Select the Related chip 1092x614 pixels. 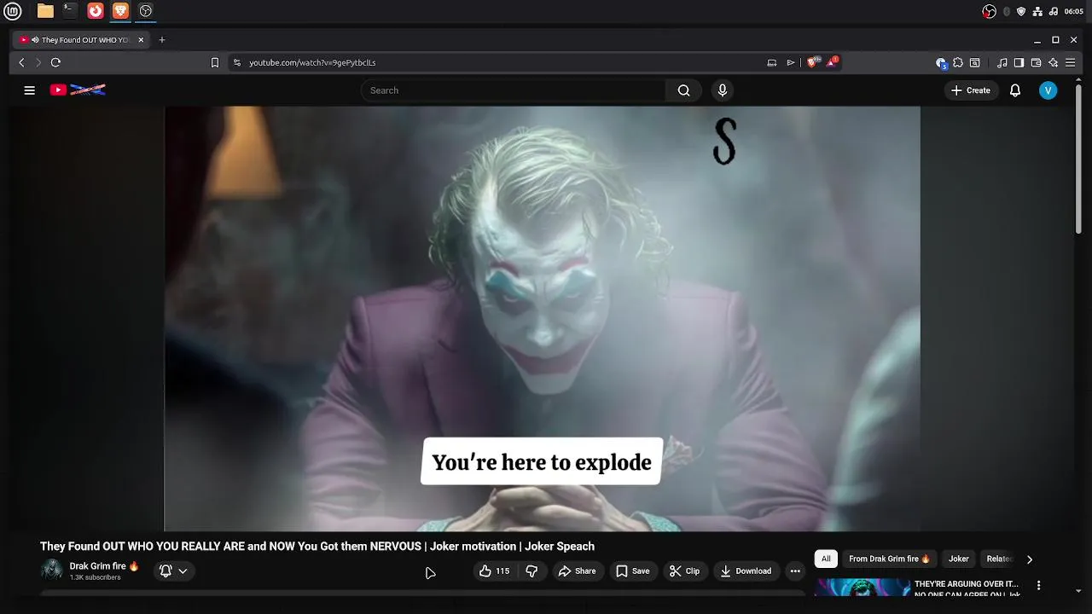click(999, 559)
